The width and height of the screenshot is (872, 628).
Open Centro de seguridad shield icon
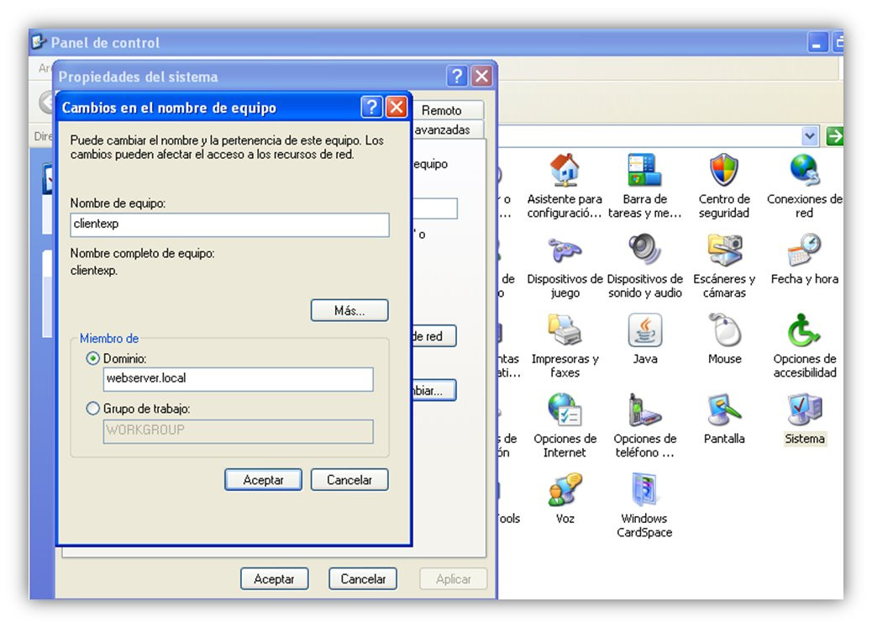point(724,171)
